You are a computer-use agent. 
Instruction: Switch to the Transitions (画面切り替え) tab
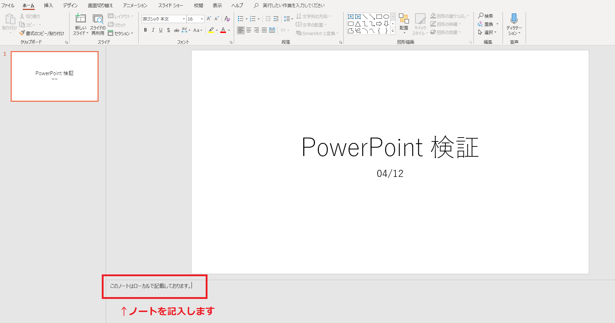click(100, 5)
